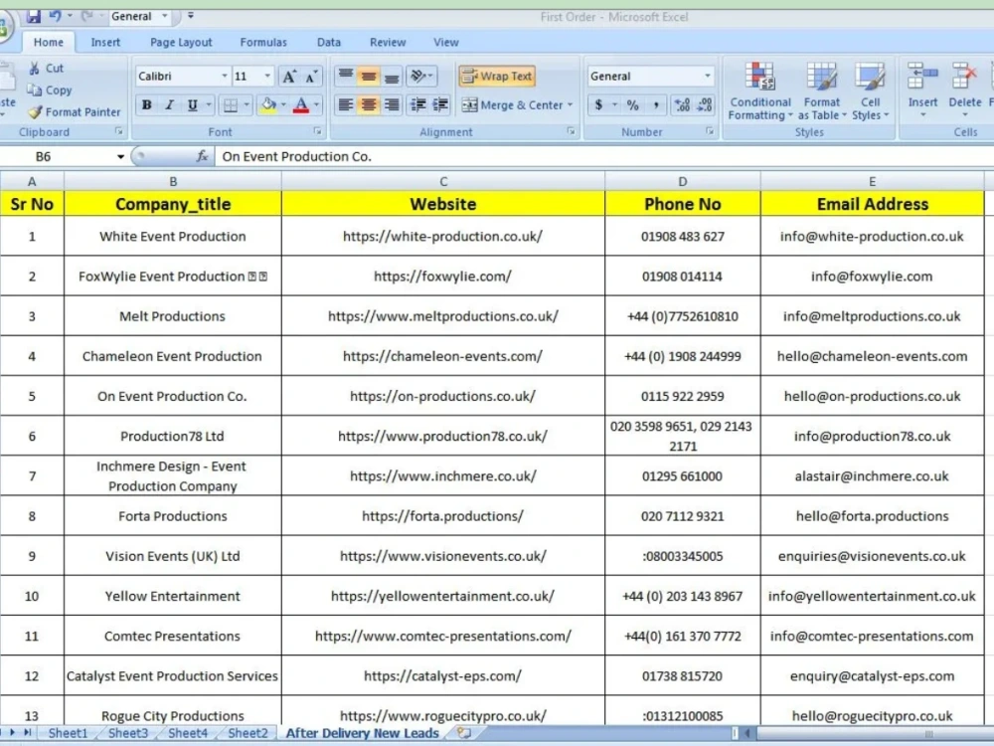This screenshot has height=746, width=994.
Task: Open the font name dropdown
Action: (x=224, y=76)
